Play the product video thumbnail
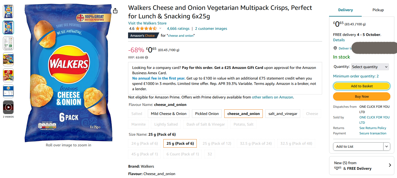397x178 pixels. click(x=8, y=107)
